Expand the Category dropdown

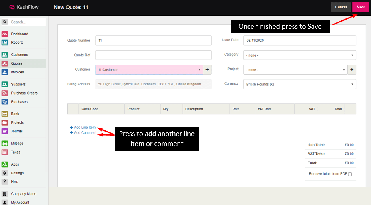pyautogui.click(x=299, y=55)
